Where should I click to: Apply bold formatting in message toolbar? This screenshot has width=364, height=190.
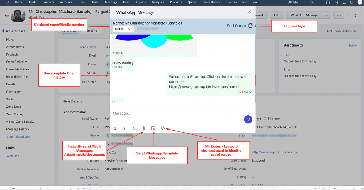coord(115,128)
